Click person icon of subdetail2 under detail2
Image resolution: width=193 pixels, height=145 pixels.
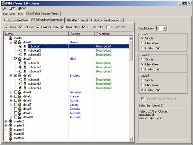pyautogui.click(x=25, y=67)
